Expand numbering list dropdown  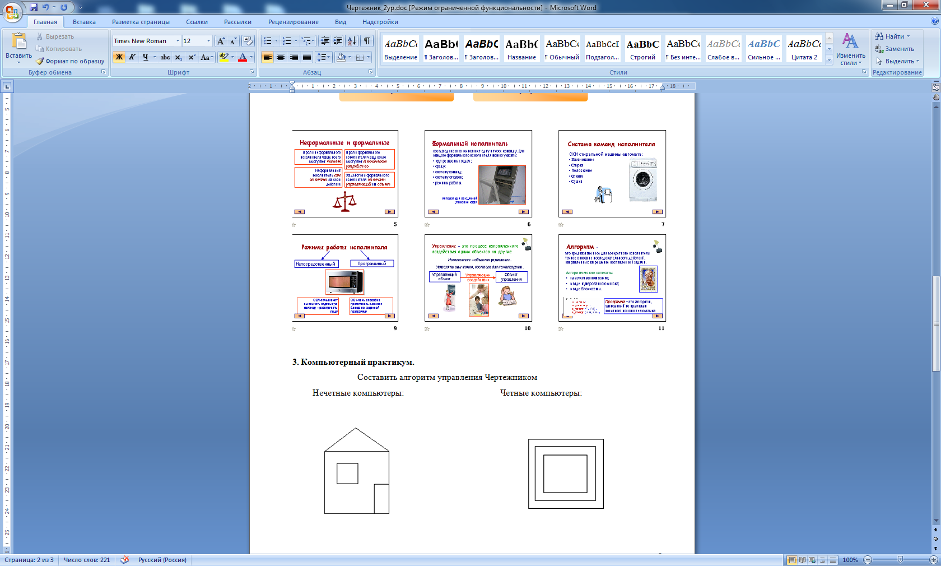click(296, 41)
